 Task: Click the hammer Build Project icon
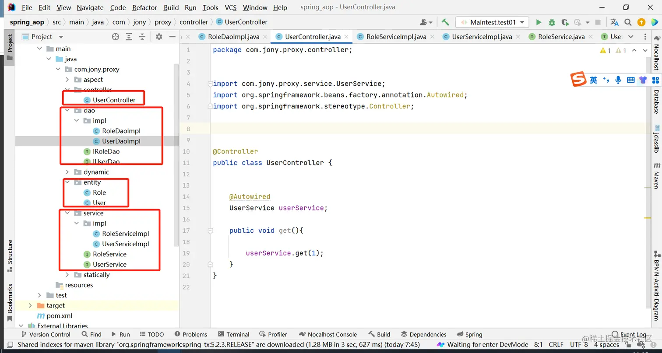445,22
